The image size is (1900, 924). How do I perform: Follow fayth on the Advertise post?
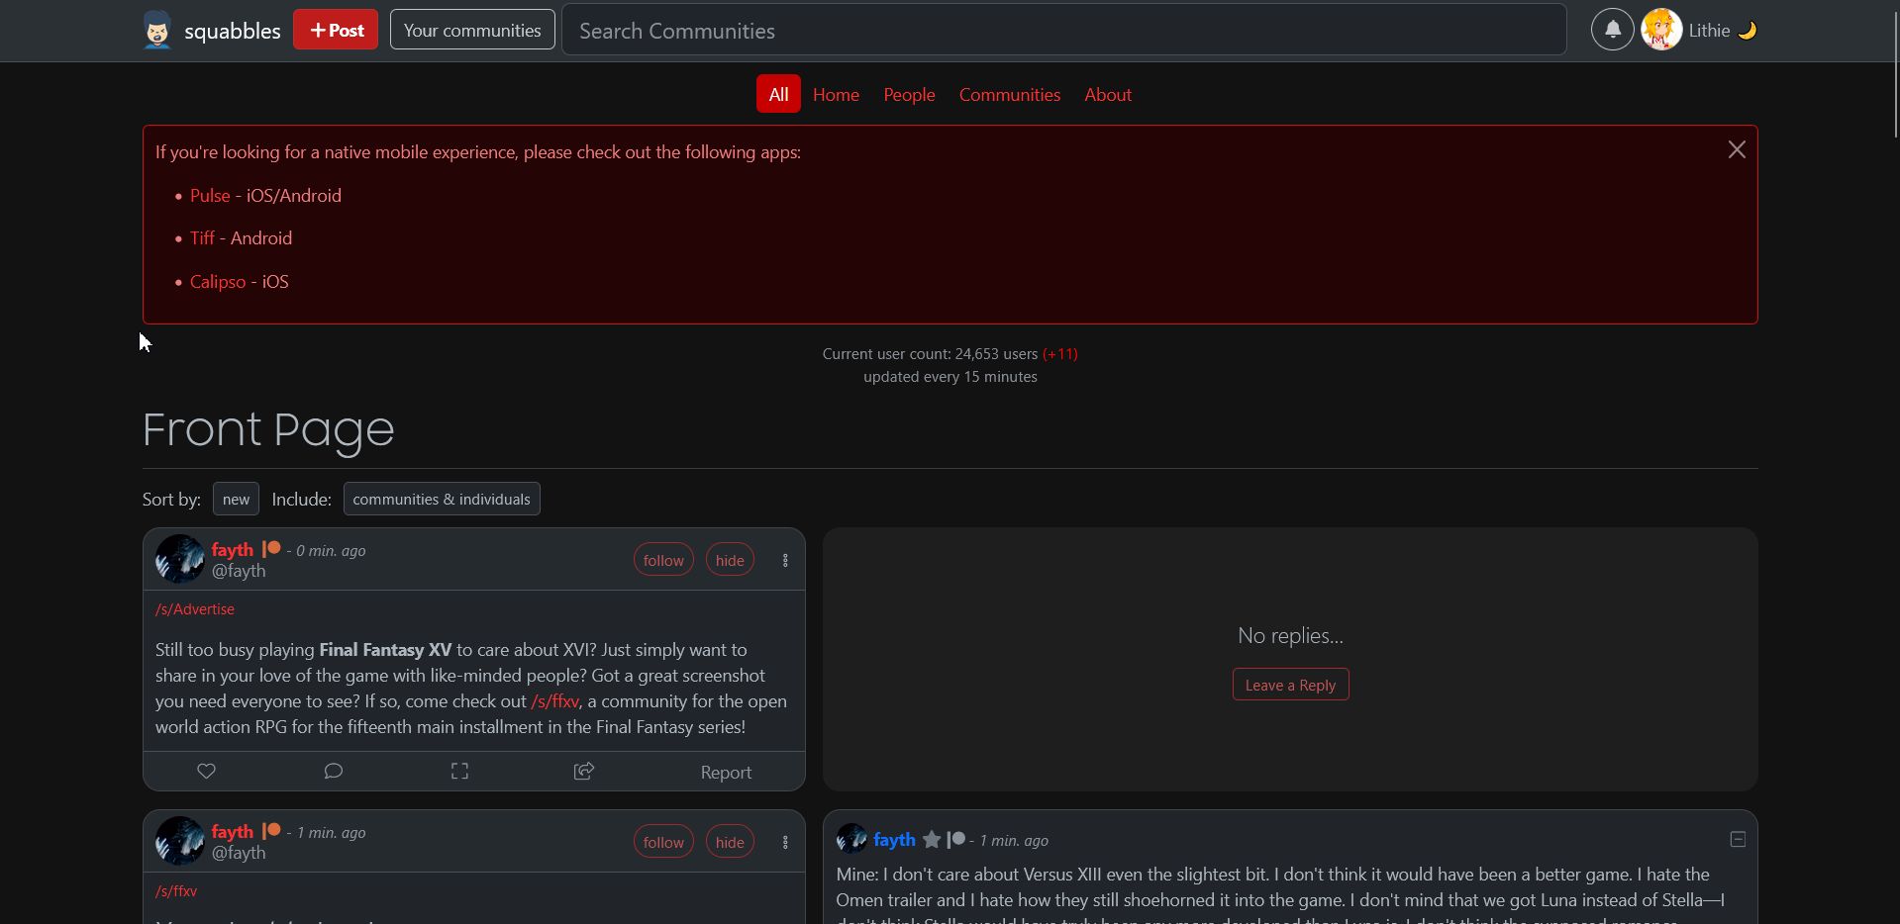[663, 560]
